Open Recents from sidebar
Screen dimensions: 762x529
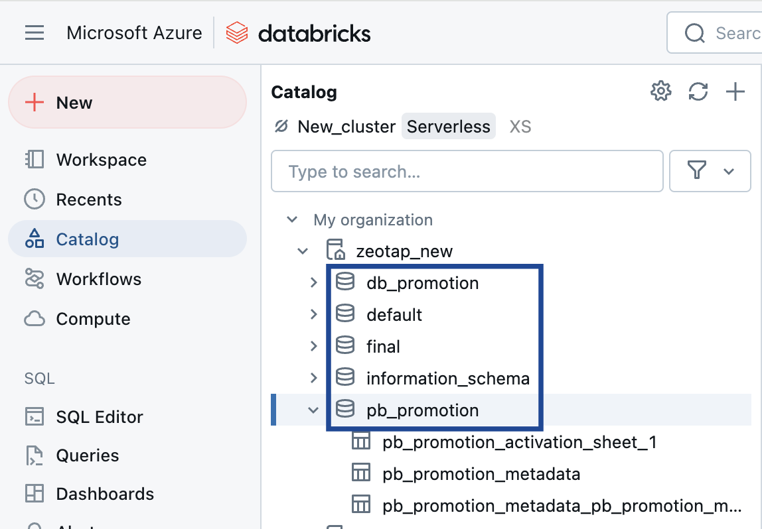click(x=88, y=200)
